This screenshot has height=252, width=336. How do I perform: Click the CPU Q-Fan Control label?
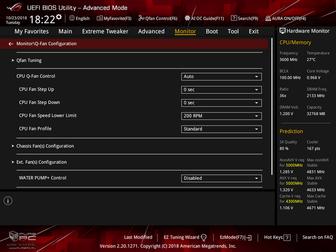click(x=36, y=76)
